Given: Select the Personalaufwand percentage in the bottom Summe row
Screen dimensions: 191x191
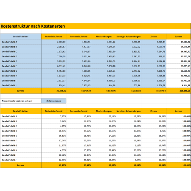Looking at the screenshot, I should coord(79,165).
